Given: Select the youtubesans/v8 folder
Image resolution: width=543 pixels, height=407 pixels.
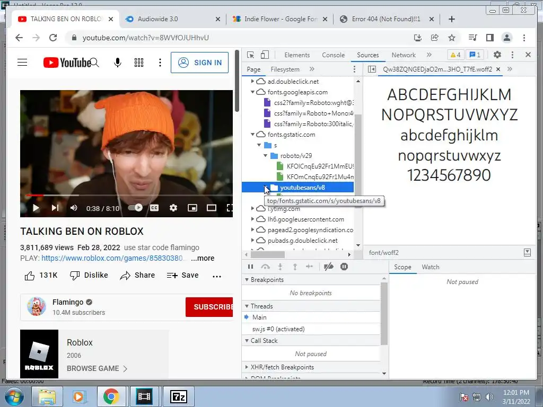Looking at the screenshot, I should coord(298,188).
